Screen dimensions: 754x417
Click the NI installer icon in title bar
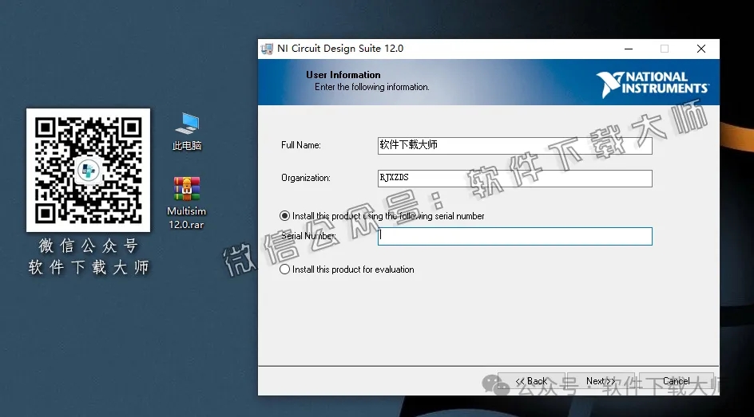coord(268,49)
